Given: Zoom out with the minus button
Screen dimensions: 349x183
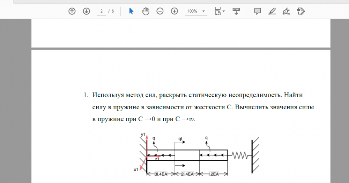Looking at the screenshot, I should coord(160,11).
